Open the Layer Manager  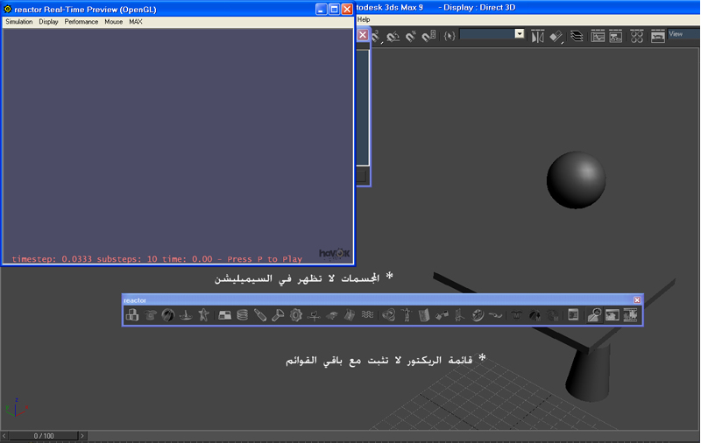(577, 36)
